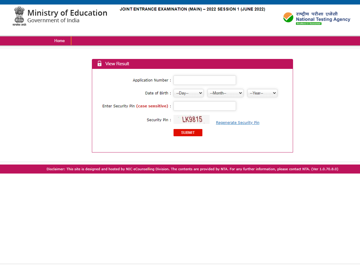Screen dimensions: 360x277
Task: Click the Regenerate Security Pin link
Action: click(x=237, y=123)
